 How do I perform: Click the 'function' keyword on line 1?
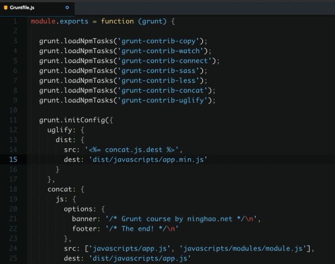pyautogui.click(x=117, y=21)
